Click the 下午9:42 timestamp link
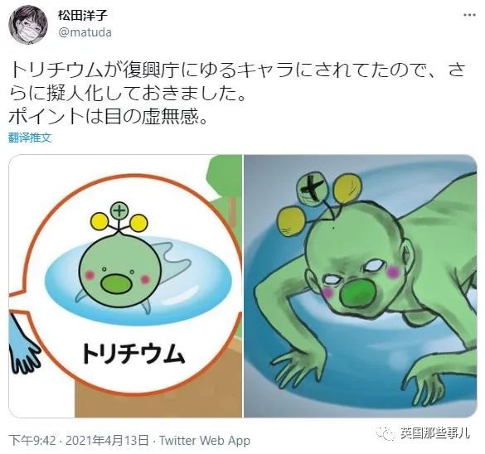Viewport: 485px width, 454px height. tap(32, 440)
